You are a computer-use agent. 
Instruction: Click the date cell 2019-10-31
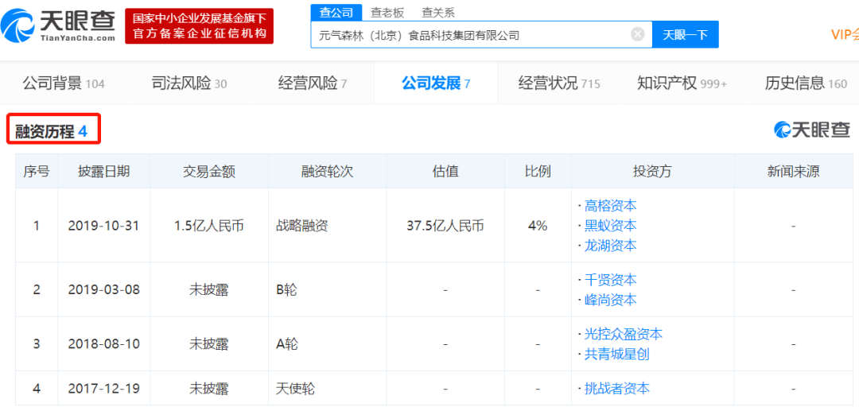point(104,226)
